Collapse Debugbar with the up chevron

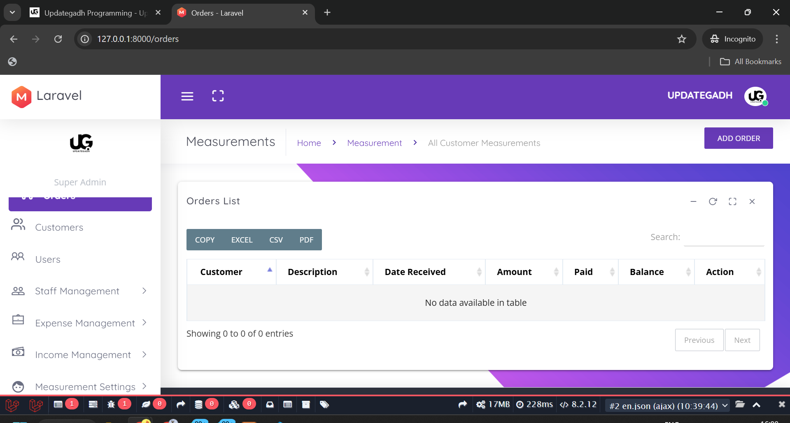tap(756, 405)
